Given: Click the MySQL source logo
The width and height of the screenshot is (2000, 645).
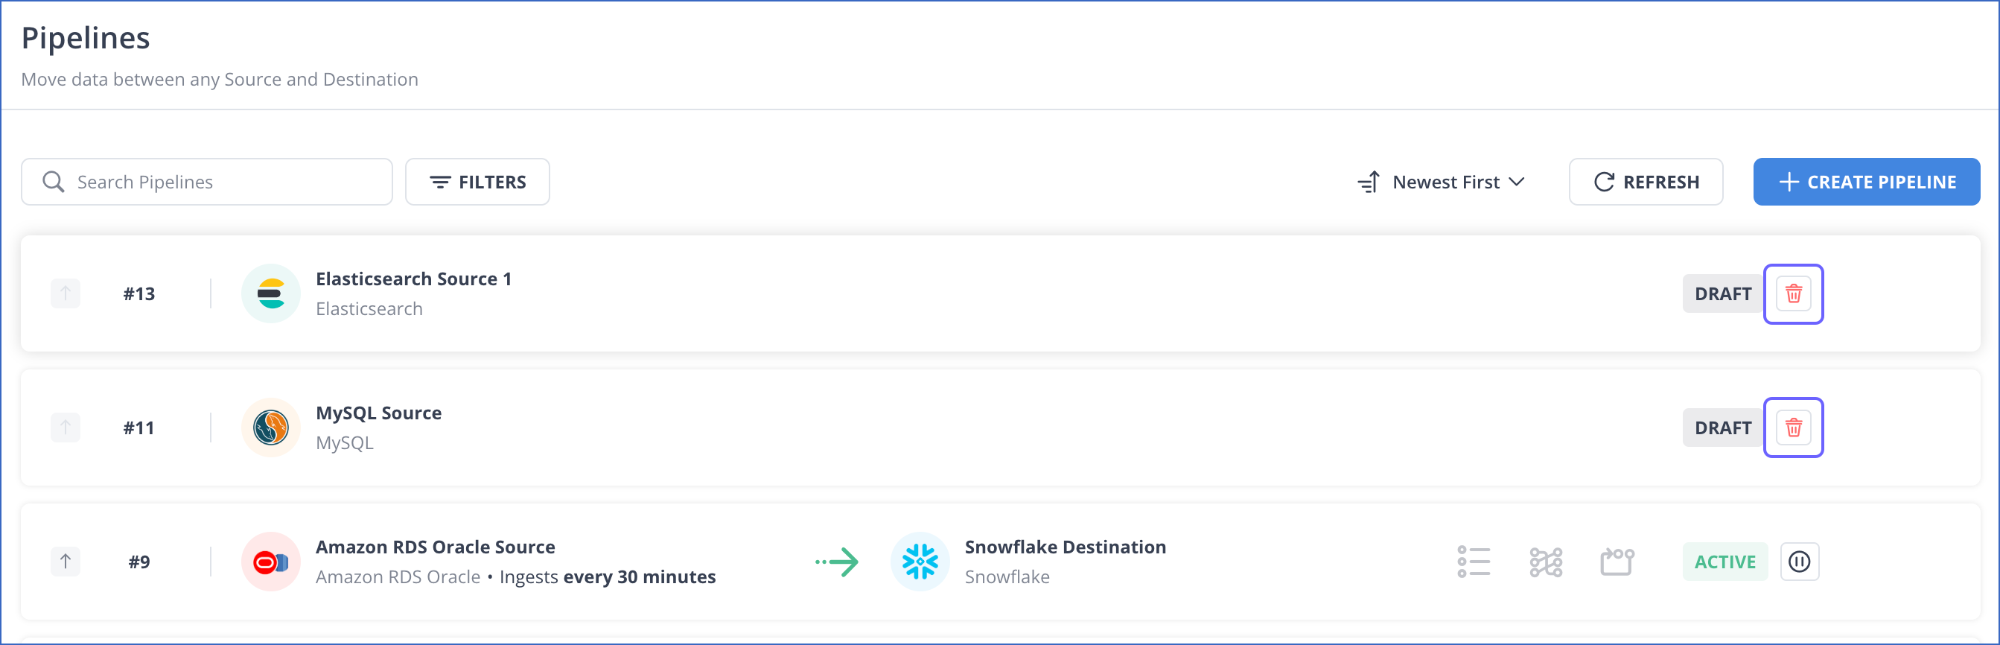Looking at the screenshot, I should (271, 428).
